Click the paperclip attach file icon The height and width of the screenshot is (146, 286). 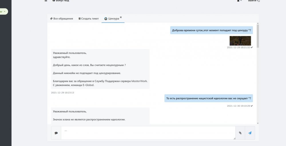tap(240, 133)
